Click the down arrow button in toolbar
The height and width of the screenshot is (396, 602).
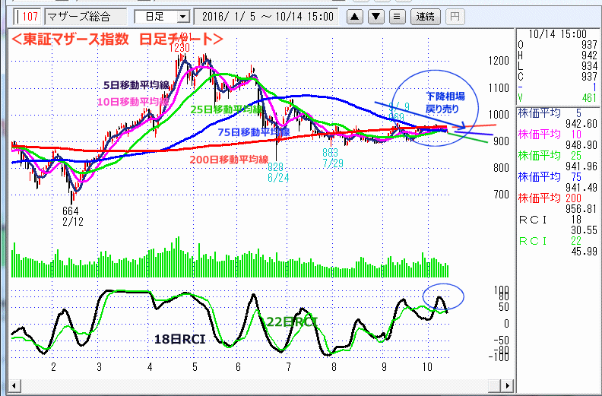pyautogui.click(x=375, y=16)
